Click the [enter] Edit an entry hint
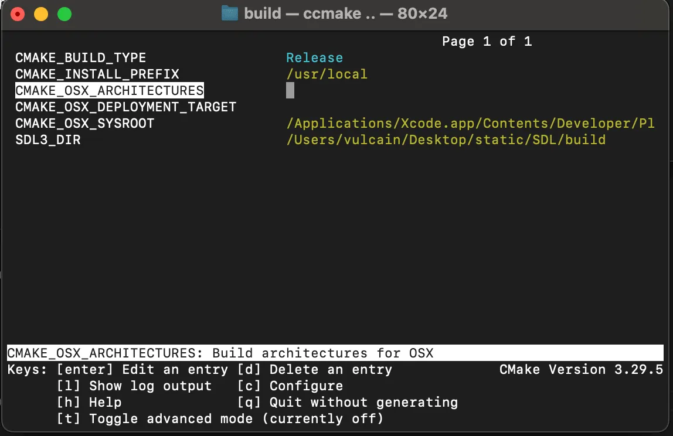 [142, 369]
